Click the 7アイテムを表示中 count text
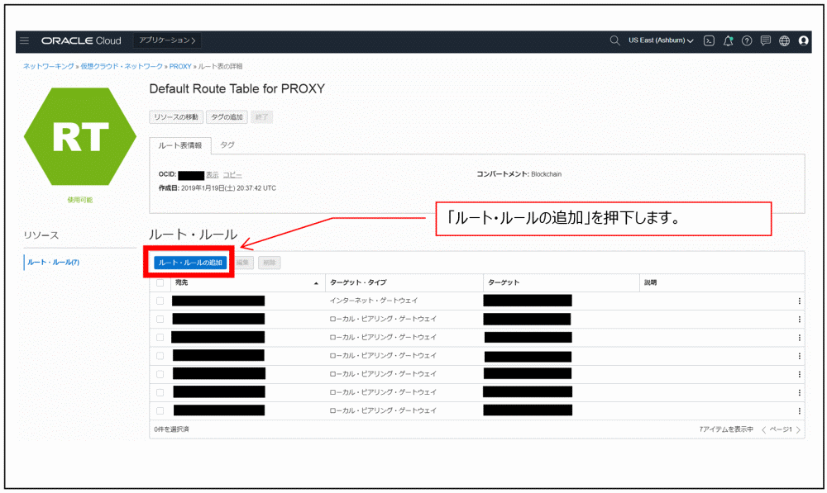Image resolution: width=827 pixels, height=493 pixels. click(x=726, y=429)
